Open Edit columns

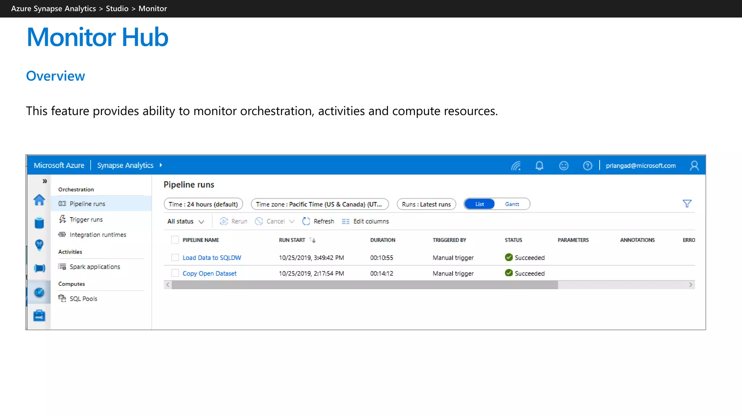pos(365,221)
